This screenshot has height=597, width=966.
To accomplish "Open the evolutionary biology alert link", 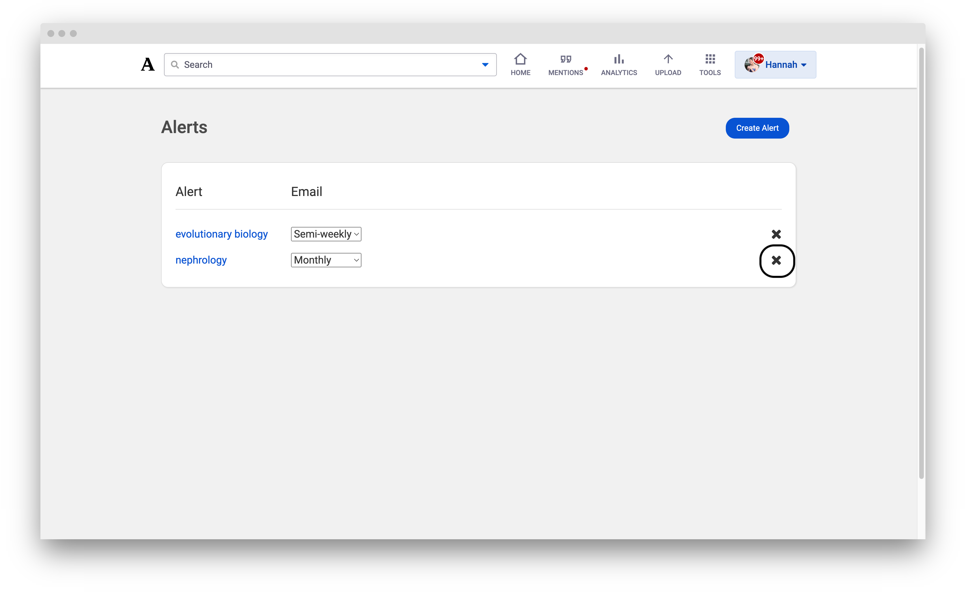I will 221,234.
